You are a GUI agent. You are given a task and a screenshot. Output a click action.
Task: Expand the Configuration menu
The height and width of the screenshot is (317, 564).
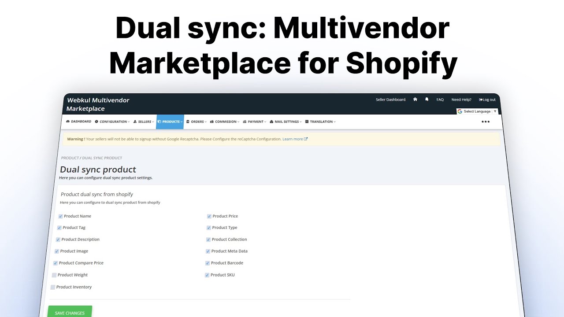(x=112, y=122)
